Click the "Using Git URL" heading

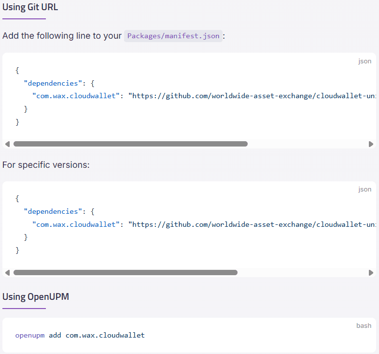pos(30,7)
